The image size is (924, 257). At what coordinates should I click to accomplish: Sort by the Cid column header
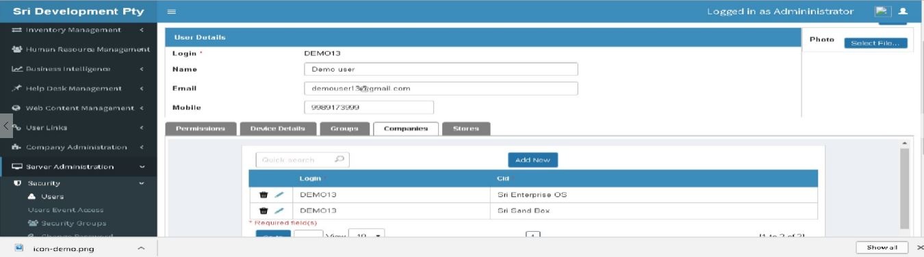(503, 178)
